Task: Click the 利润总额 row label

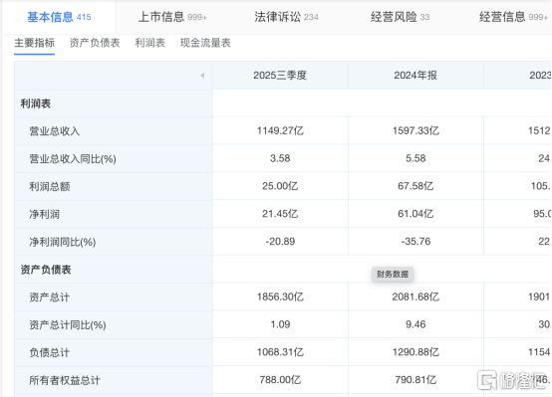Action: click(50, 186)
